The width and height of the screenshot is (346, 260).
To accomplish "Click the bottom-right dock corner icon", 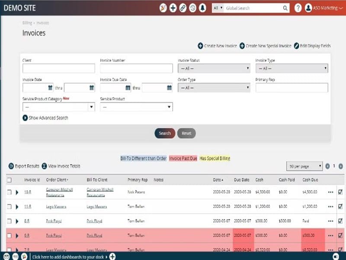I will pos(336,257).
